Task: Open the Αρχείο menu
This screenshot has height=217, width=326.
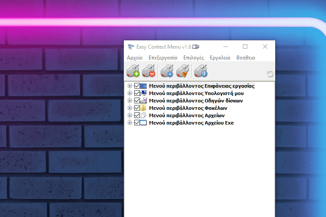Action: click(x=135, y=58)
